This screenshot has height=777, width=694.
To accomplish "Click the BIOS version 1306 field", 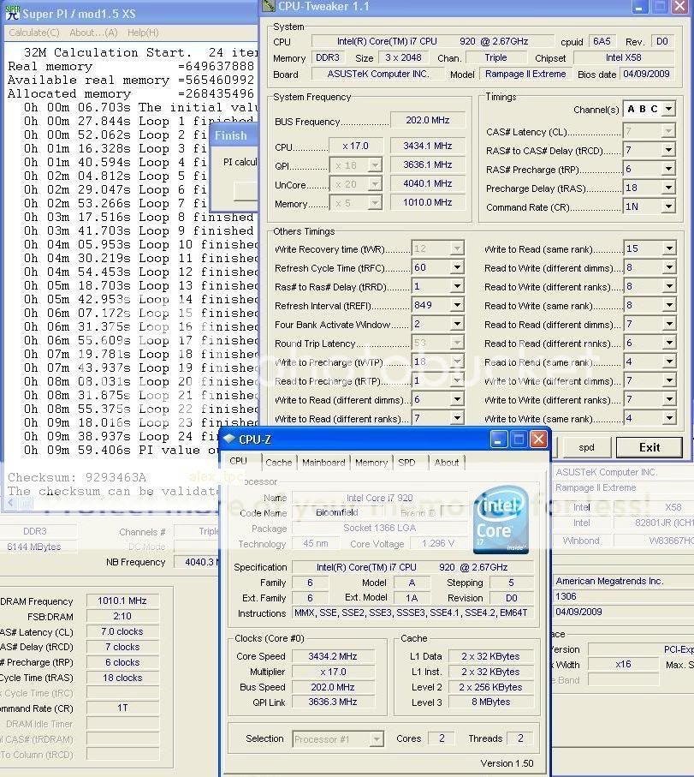I will click(x=623, y=596).
